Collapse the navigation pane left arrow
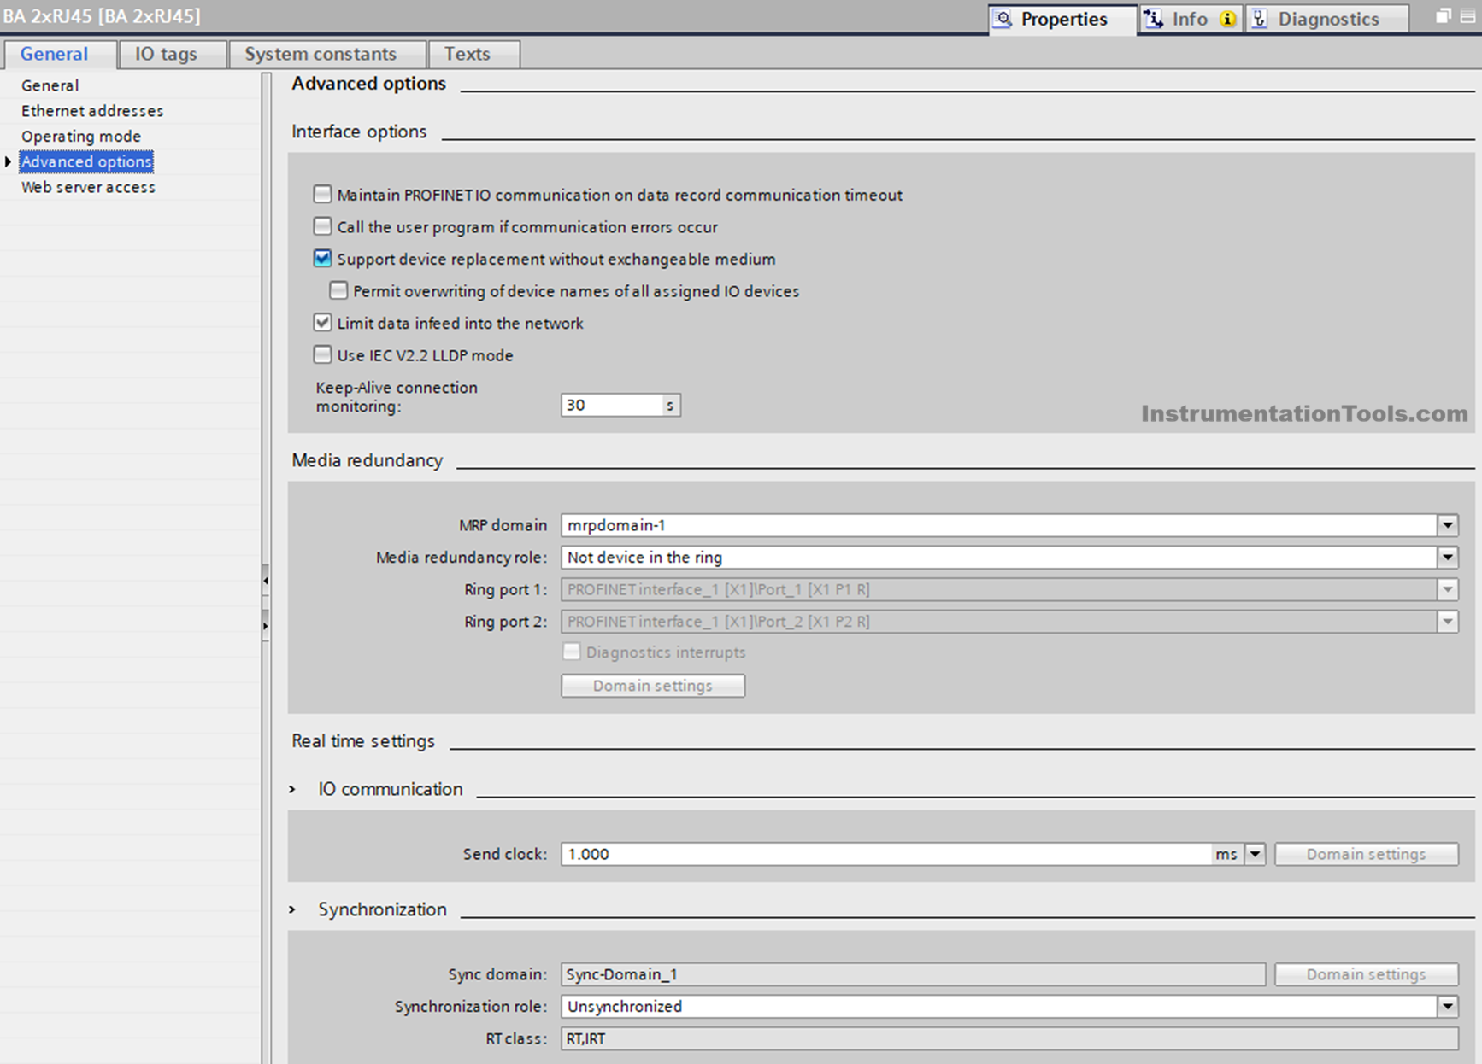This screenshot has height=1064, width=1482. 266,581
